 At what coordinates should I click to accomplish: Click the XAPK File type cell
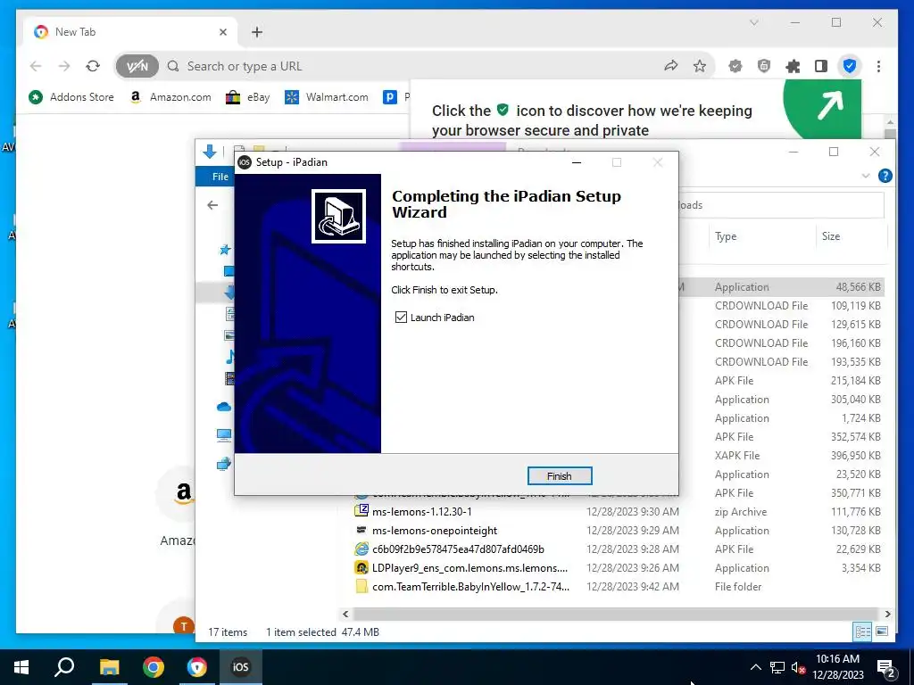737,456
